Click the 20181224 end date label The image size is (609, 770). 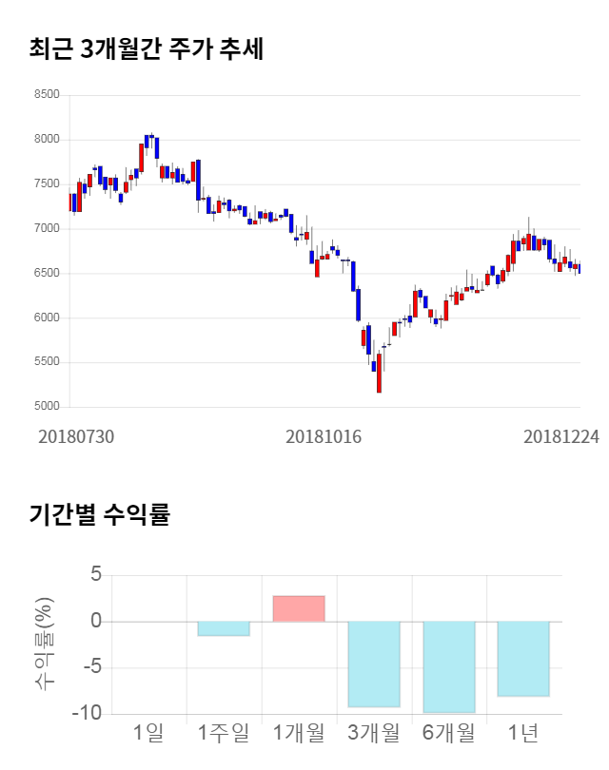click(x=561, y=436)
